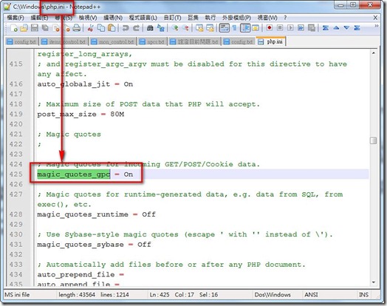Expand hidden toolbar items chevron
This screenshot has height=306, width=387.
pos(377,26)
